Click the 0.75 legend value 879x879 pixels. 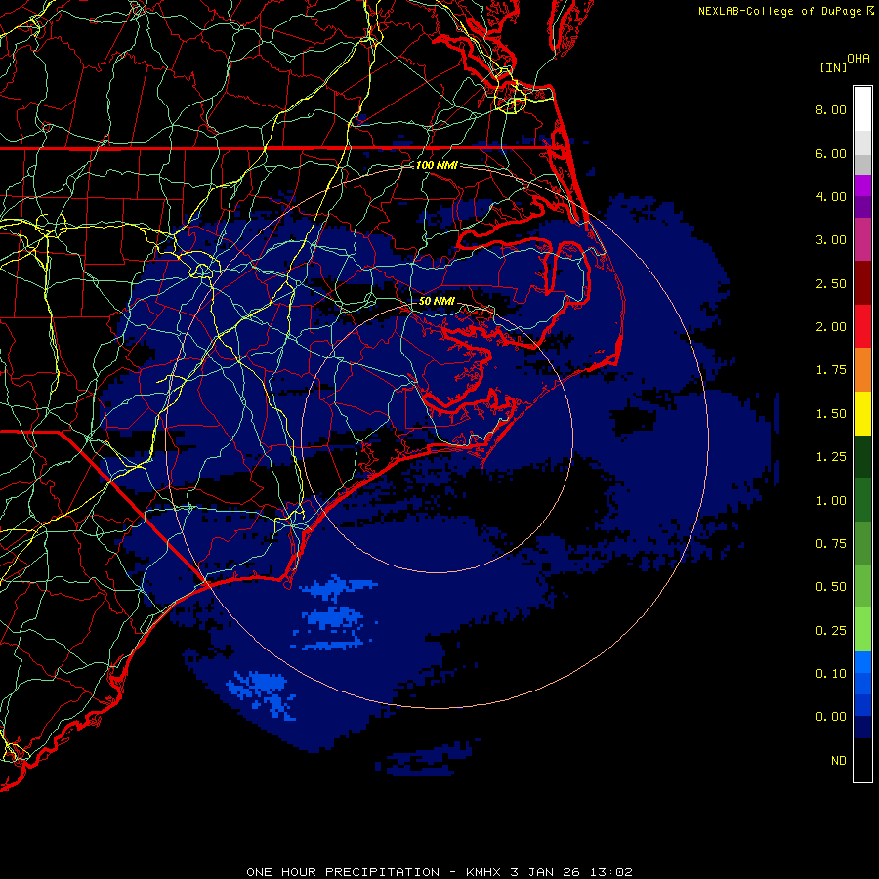831,544
